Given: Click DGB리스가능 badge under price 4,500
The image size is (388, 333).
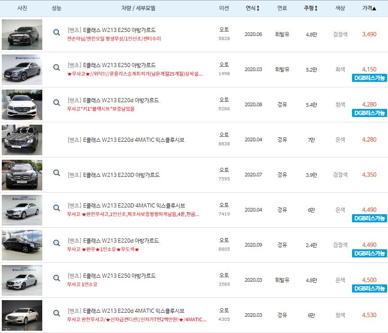Looking at the screenshot, I should (370, 288).
